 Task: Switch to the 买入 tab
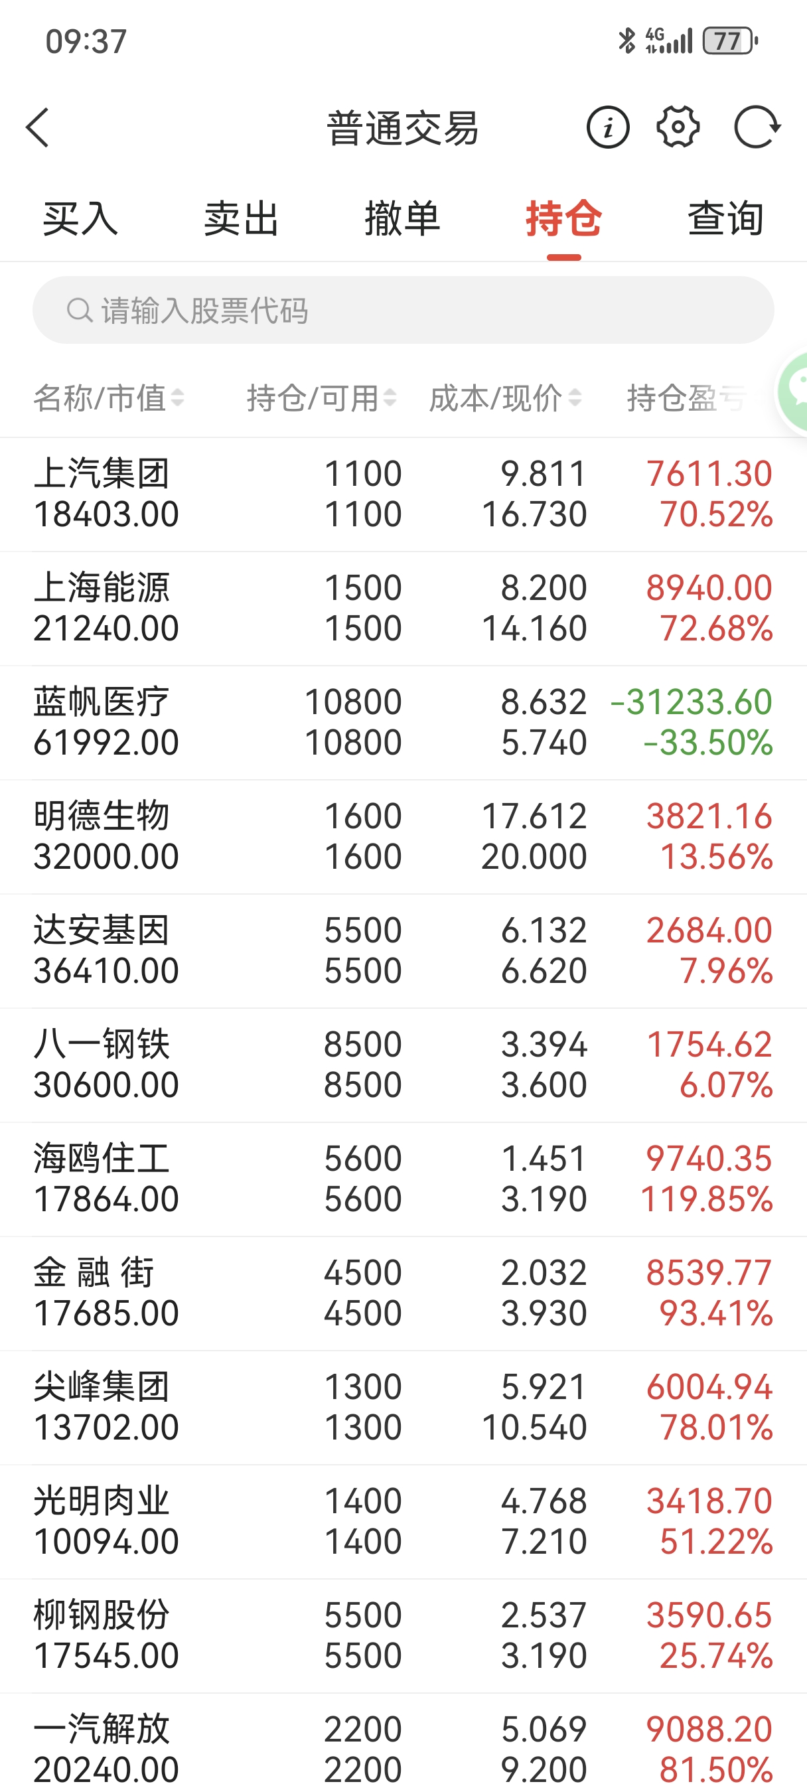(80, 219)
